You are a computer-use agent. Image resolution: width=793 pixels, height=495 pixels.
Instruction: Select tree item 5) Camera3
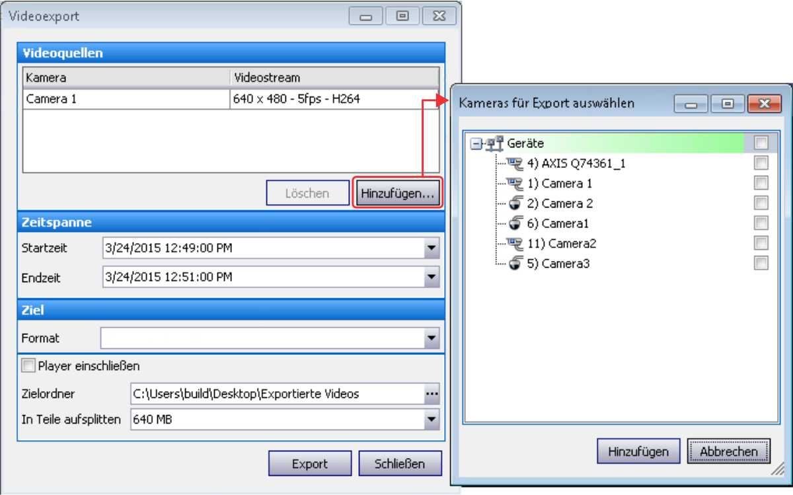[558, 264]
